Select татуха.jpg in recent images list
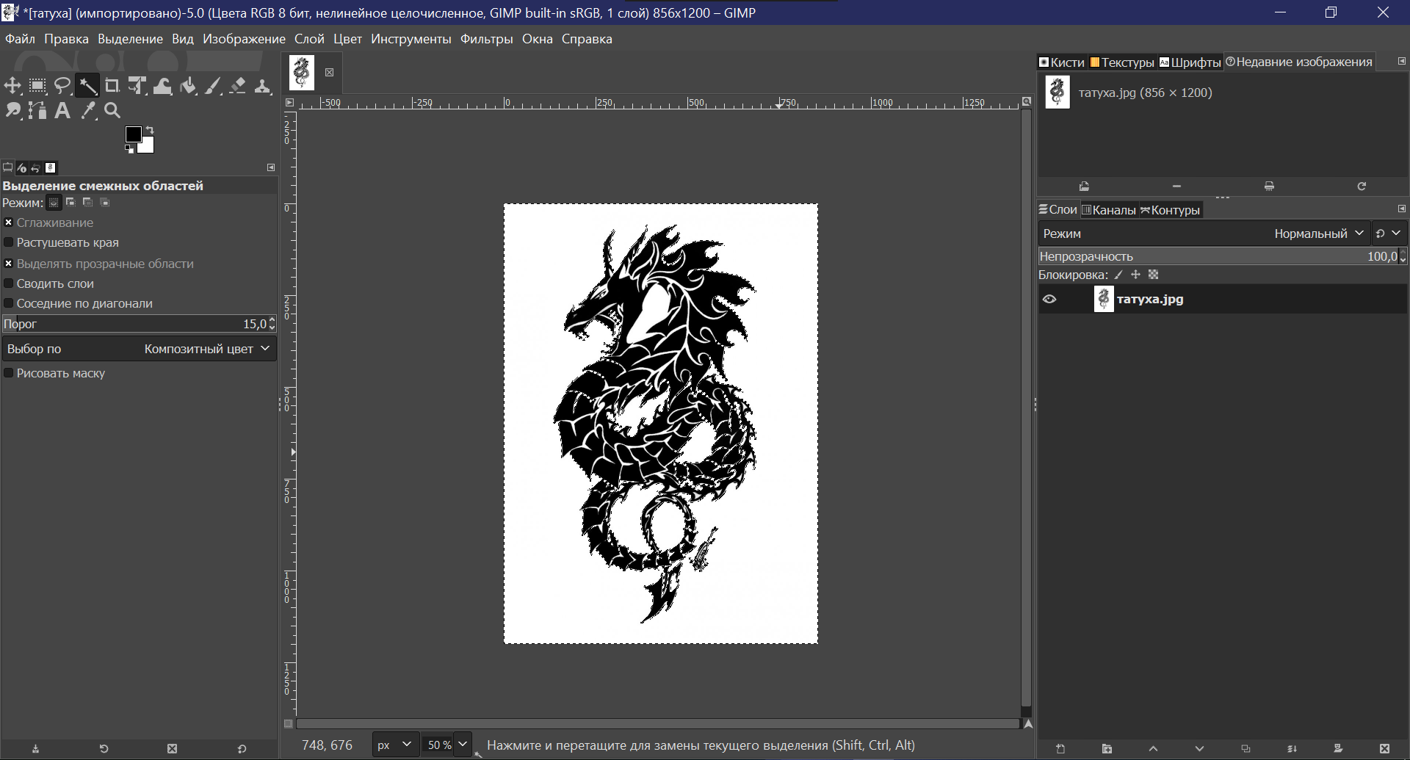Screen dimensions: 1410x760 click(1146, 93)
